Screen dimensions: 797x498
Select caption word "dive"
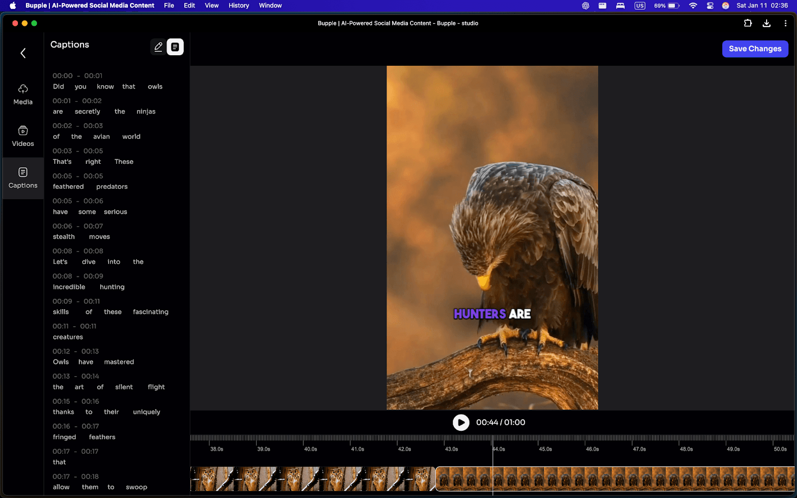(x=89, y=262)
